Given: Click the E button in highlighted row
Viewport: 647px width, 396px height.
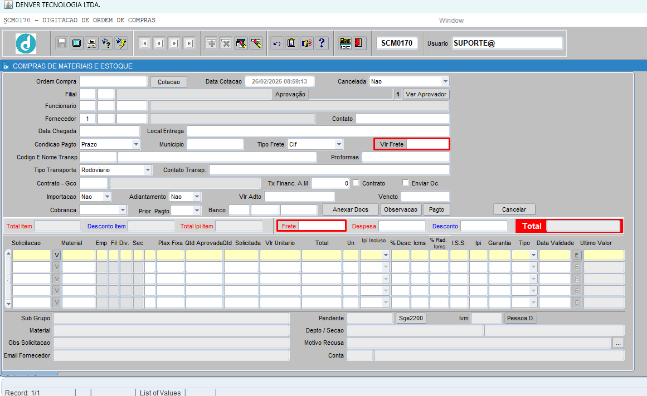Looking at the screenshot, I should 577,255.
